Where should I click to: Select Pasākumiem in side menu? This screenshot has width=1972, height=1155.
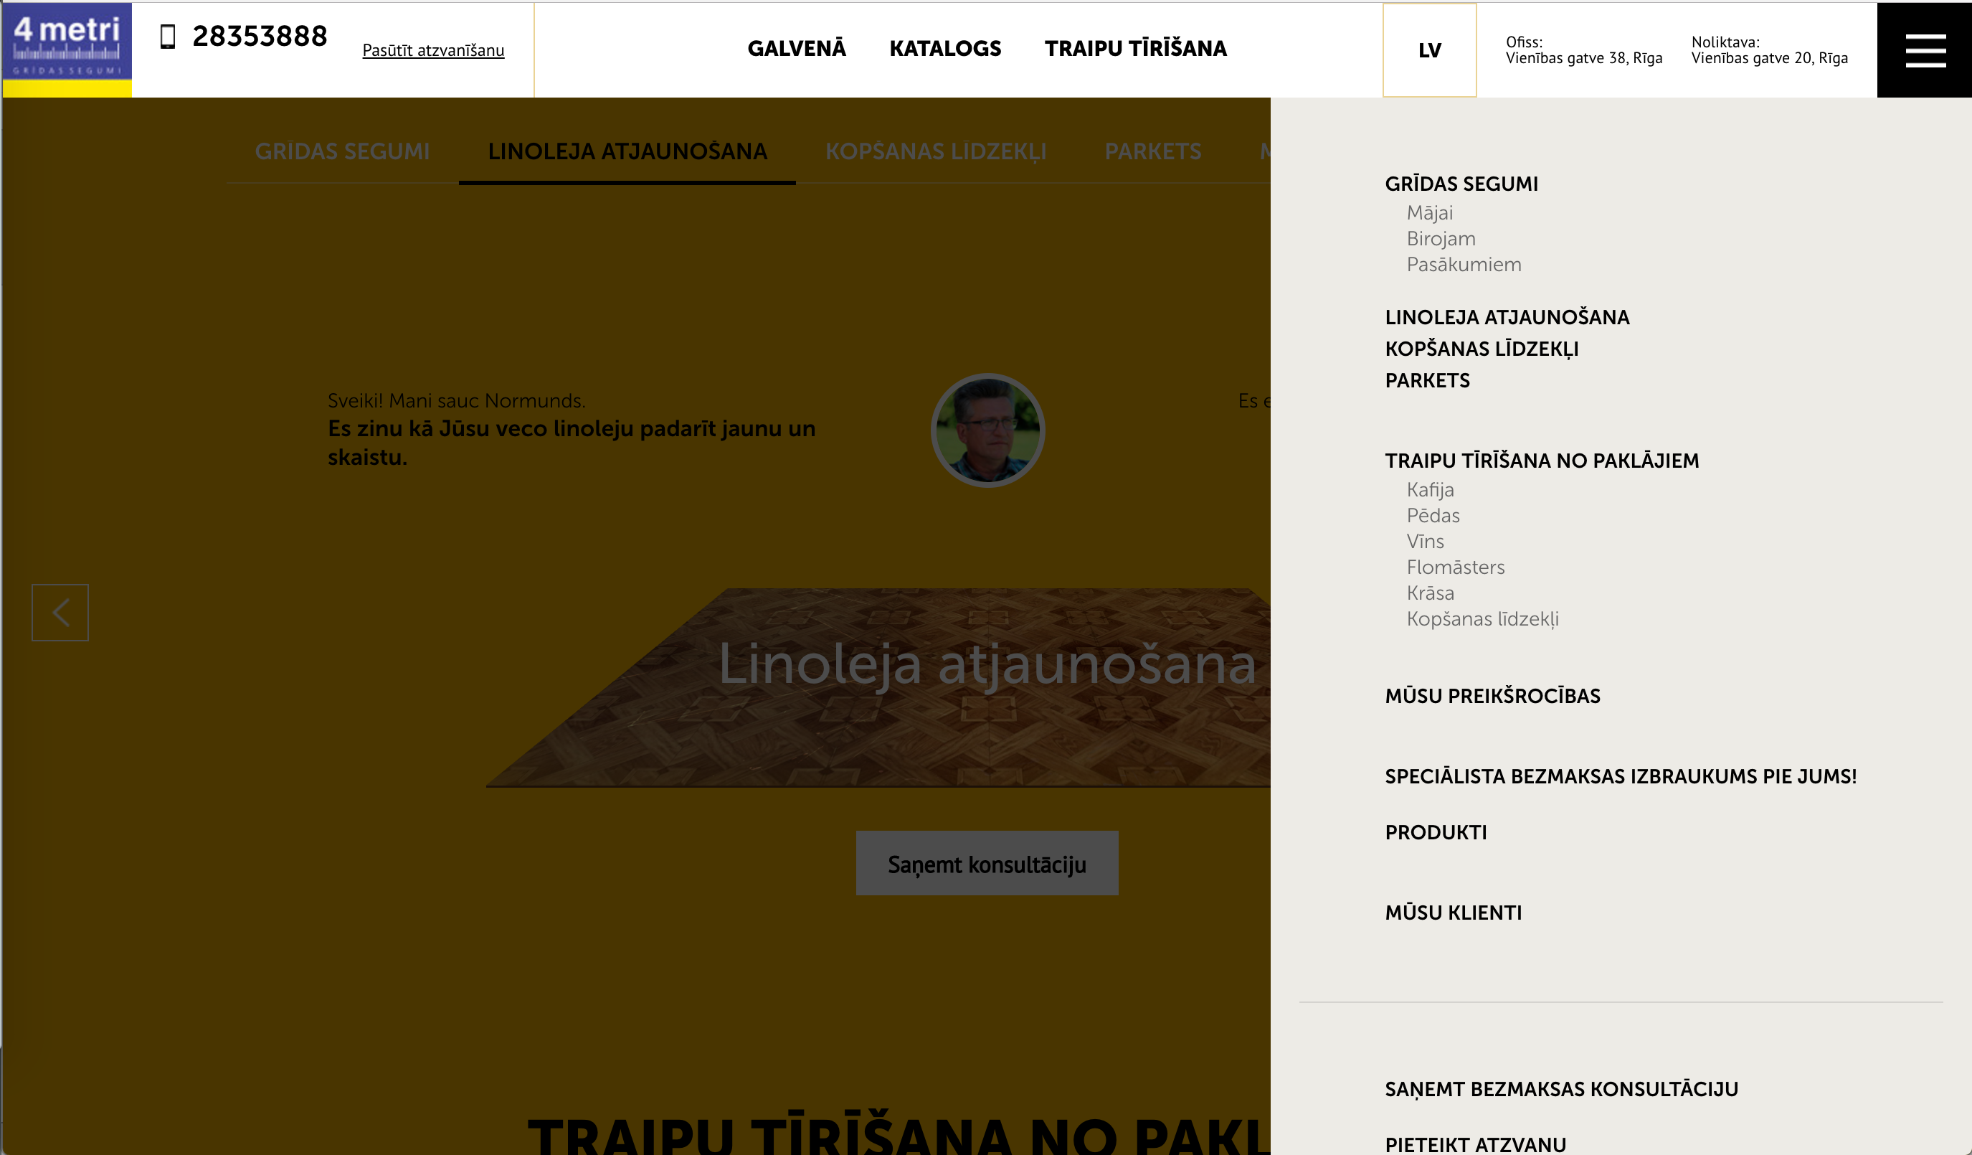(1464, 265)
